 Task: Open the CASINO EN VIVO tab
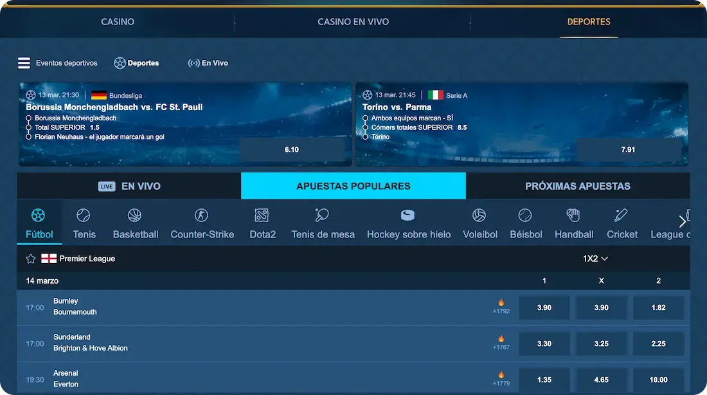point(353,21)
